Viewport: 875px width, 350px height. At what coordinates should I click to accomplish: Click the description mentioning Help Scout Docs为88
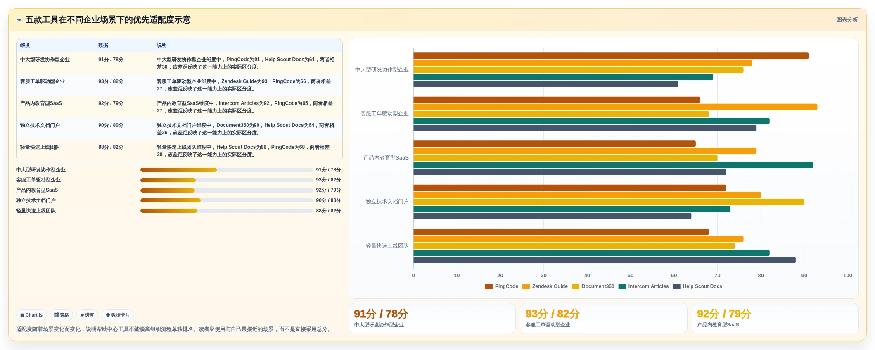tap(243, 151)
